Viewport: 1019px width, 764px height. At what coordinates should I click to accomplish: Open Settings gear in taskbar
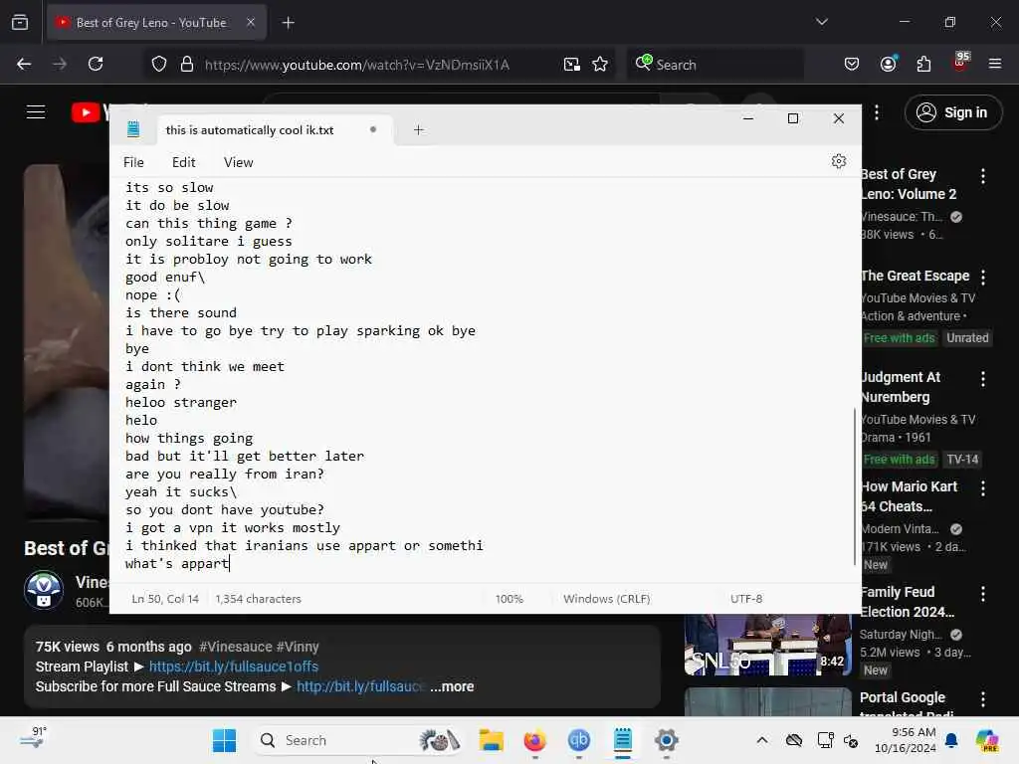pyautogui.click(x=666, y=740)
